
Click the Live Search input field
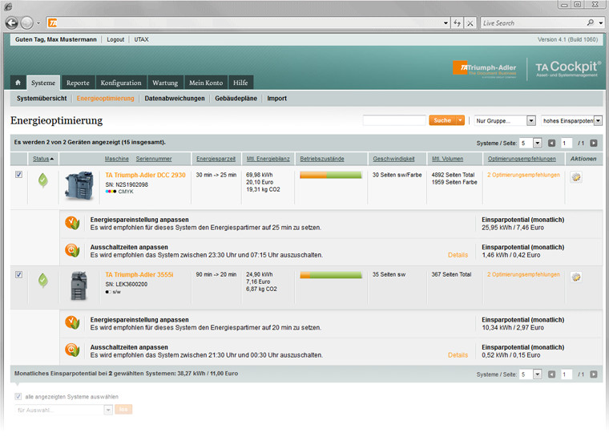point(534,23)
